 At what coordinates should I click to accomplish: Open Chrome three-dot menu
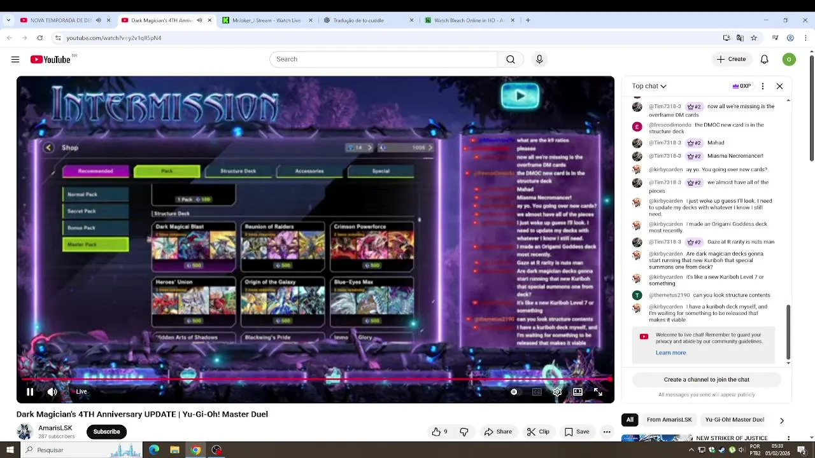pos(805,38)
